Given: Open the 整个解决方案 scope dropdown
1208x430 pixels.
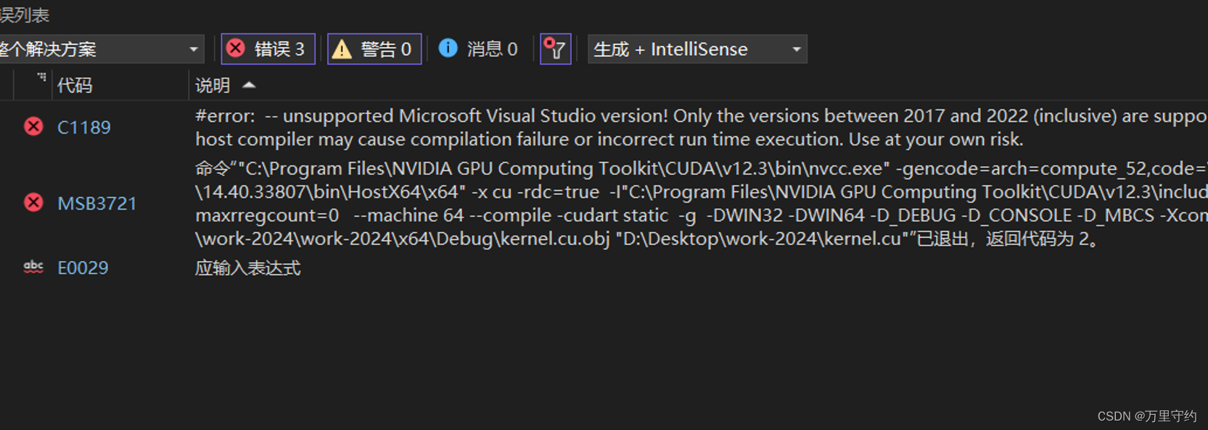Looking at the screenshot, I should point(100,49).
